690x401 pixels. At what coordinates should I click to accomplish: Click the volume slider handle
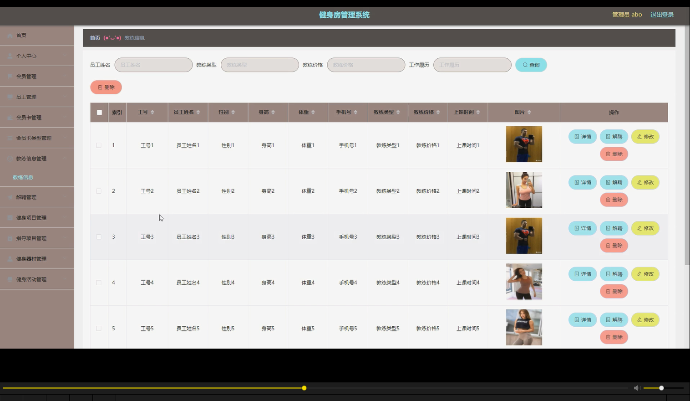(x=661, y=388)
